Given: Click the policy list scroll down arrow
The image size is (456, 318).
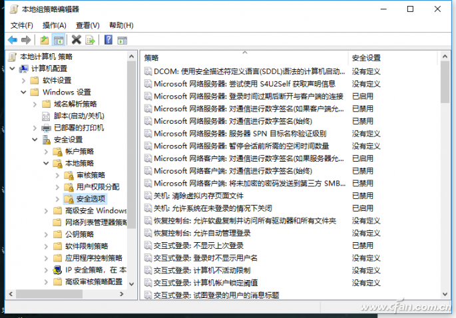Looking at the screenshot, I should [445, 294].
